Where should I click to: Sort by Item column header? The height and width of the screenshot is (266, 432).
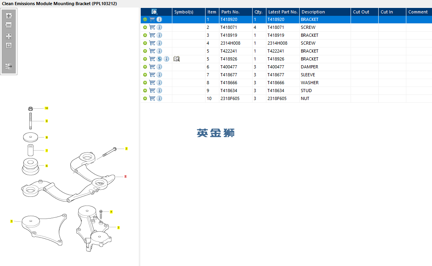(212, 12)
